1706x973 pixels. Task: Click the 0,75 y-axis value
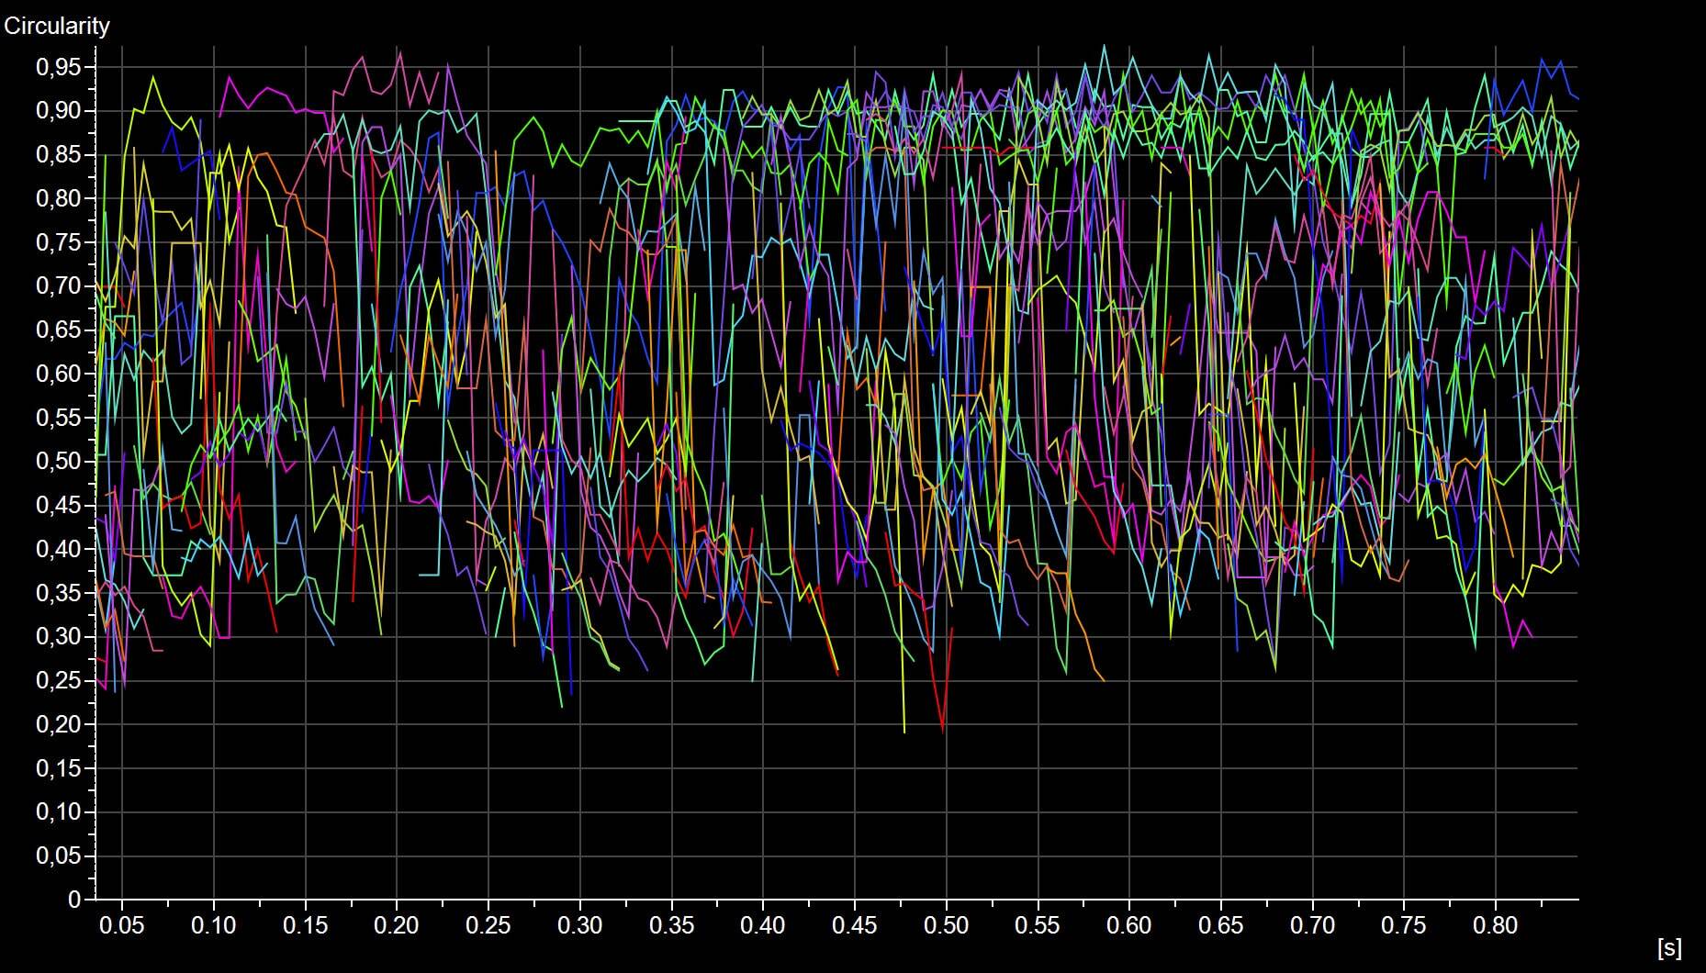coord(59,242)
